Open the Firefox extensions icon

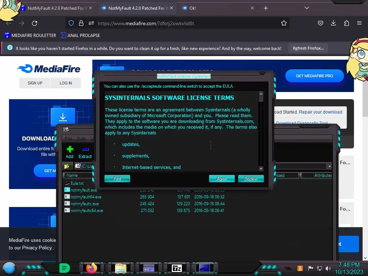click(346, 23)
